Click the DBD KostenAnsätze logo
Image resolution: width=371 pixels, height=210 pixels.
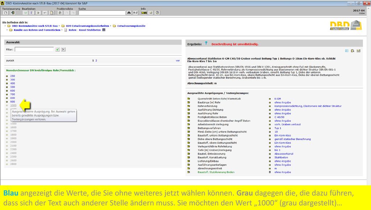[x=346, y=25]
